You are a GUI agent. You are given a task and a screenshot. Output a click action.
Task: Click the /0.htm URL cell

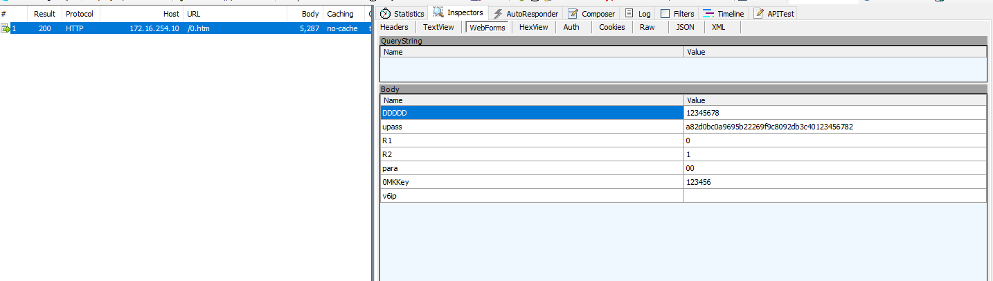click(x=198, y=28)
